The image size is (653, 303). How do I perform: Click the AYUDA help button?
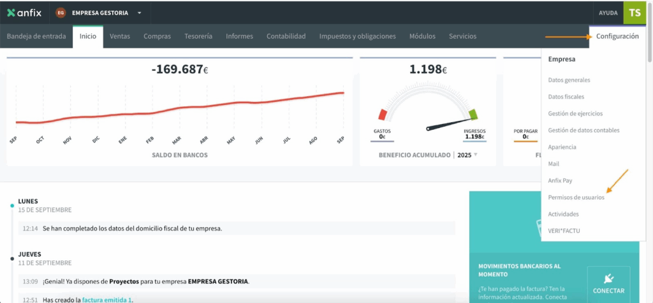point(608,13)
